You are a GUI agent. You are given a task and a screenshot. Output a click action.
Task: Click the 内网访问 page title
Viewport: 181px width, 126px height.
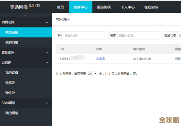[x=62, y=20]
